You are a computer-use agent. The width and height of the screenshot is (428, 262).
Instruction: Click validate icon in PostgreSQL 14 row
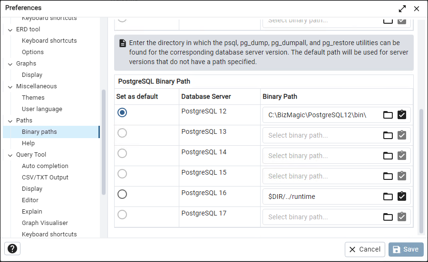click(402, 156)
